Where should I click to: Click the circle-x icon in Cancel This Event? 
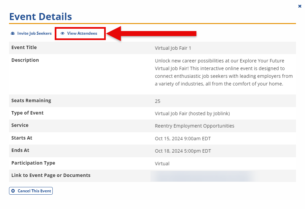13,191
